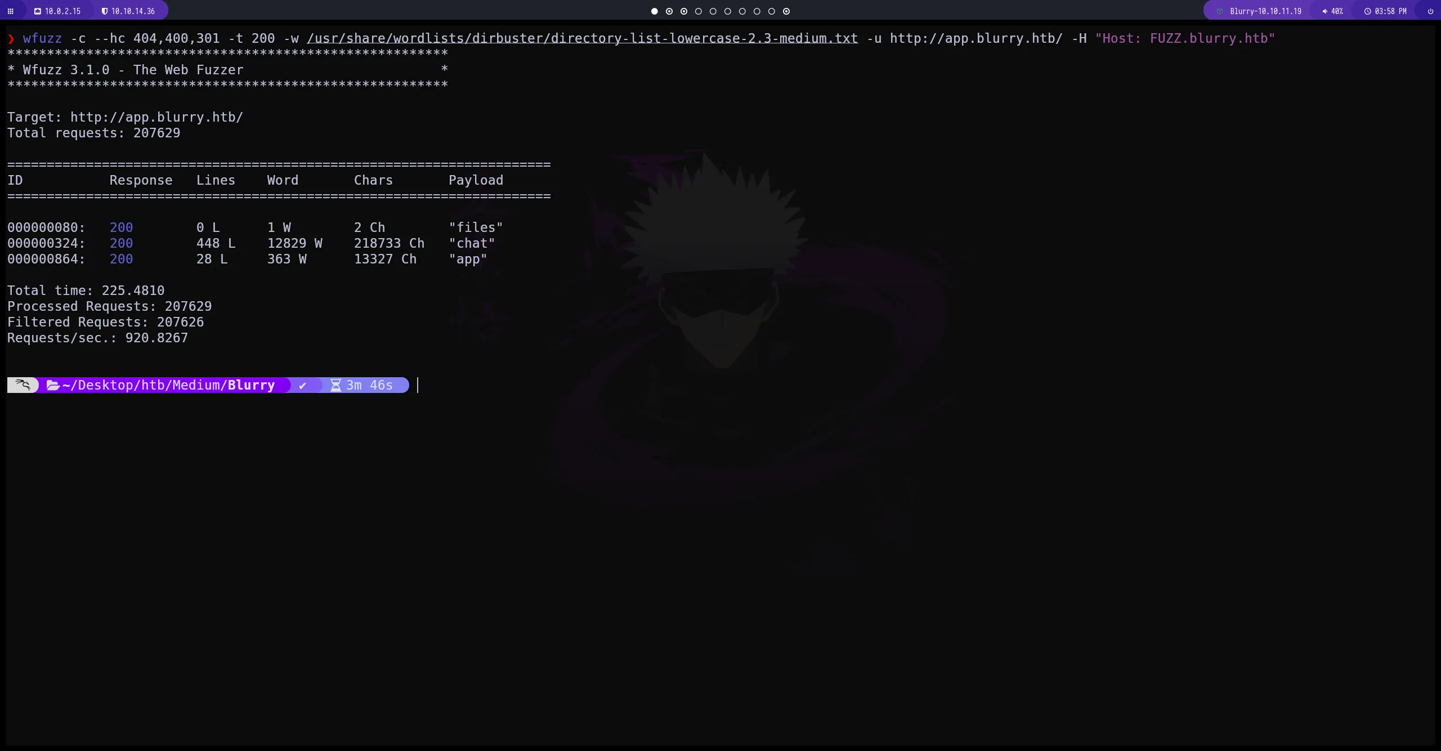Click the ethernet icon beside 10.0.2.15
Viewport: 1441px width, 751px height.
[x=38, y=11]
